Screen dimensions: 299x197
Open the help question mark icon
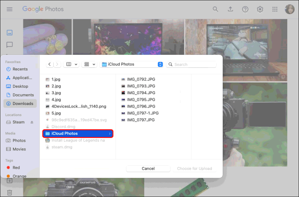click(245, 9)
